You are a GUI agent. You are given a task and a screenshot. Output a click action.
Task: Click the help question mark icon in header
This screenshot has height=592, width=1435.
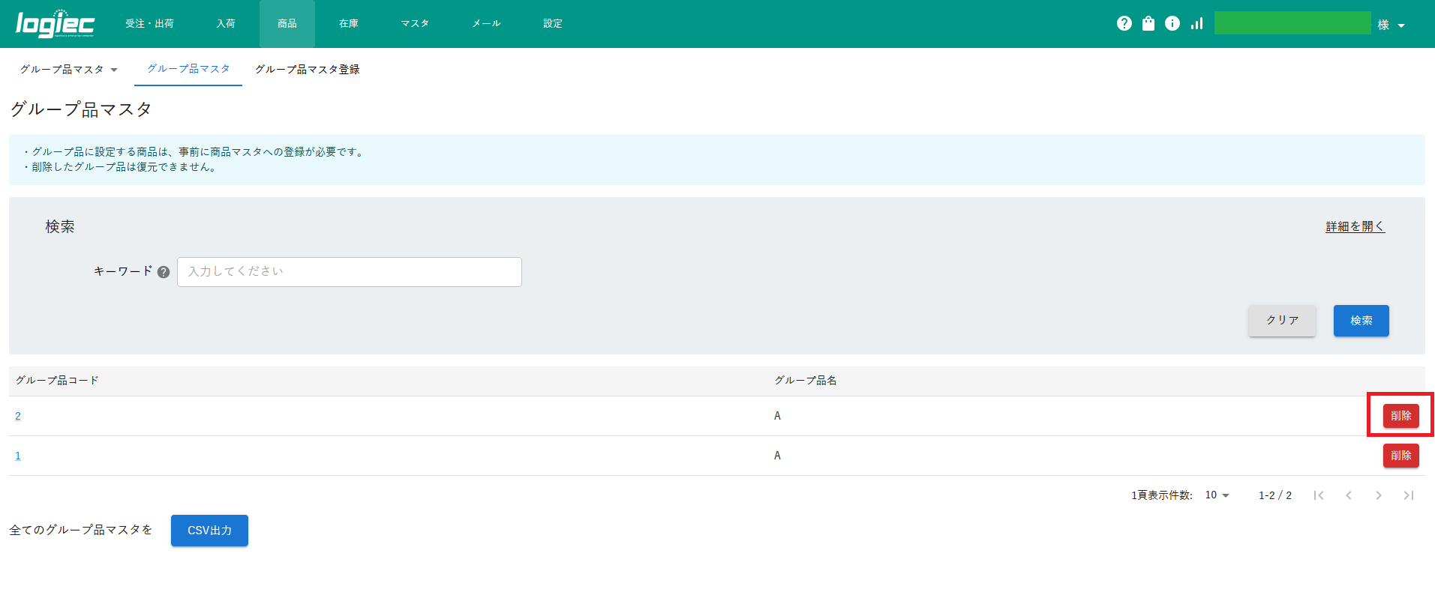click(1124, 23)
